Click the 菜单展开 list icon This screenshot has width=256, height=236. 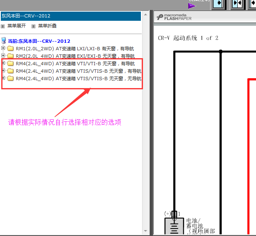tap(2, 26)
